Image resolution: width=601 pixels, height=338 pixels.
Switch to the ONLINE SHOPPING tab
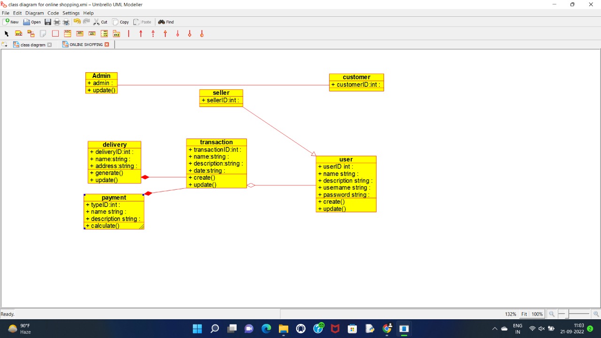(x=86, y=45)
